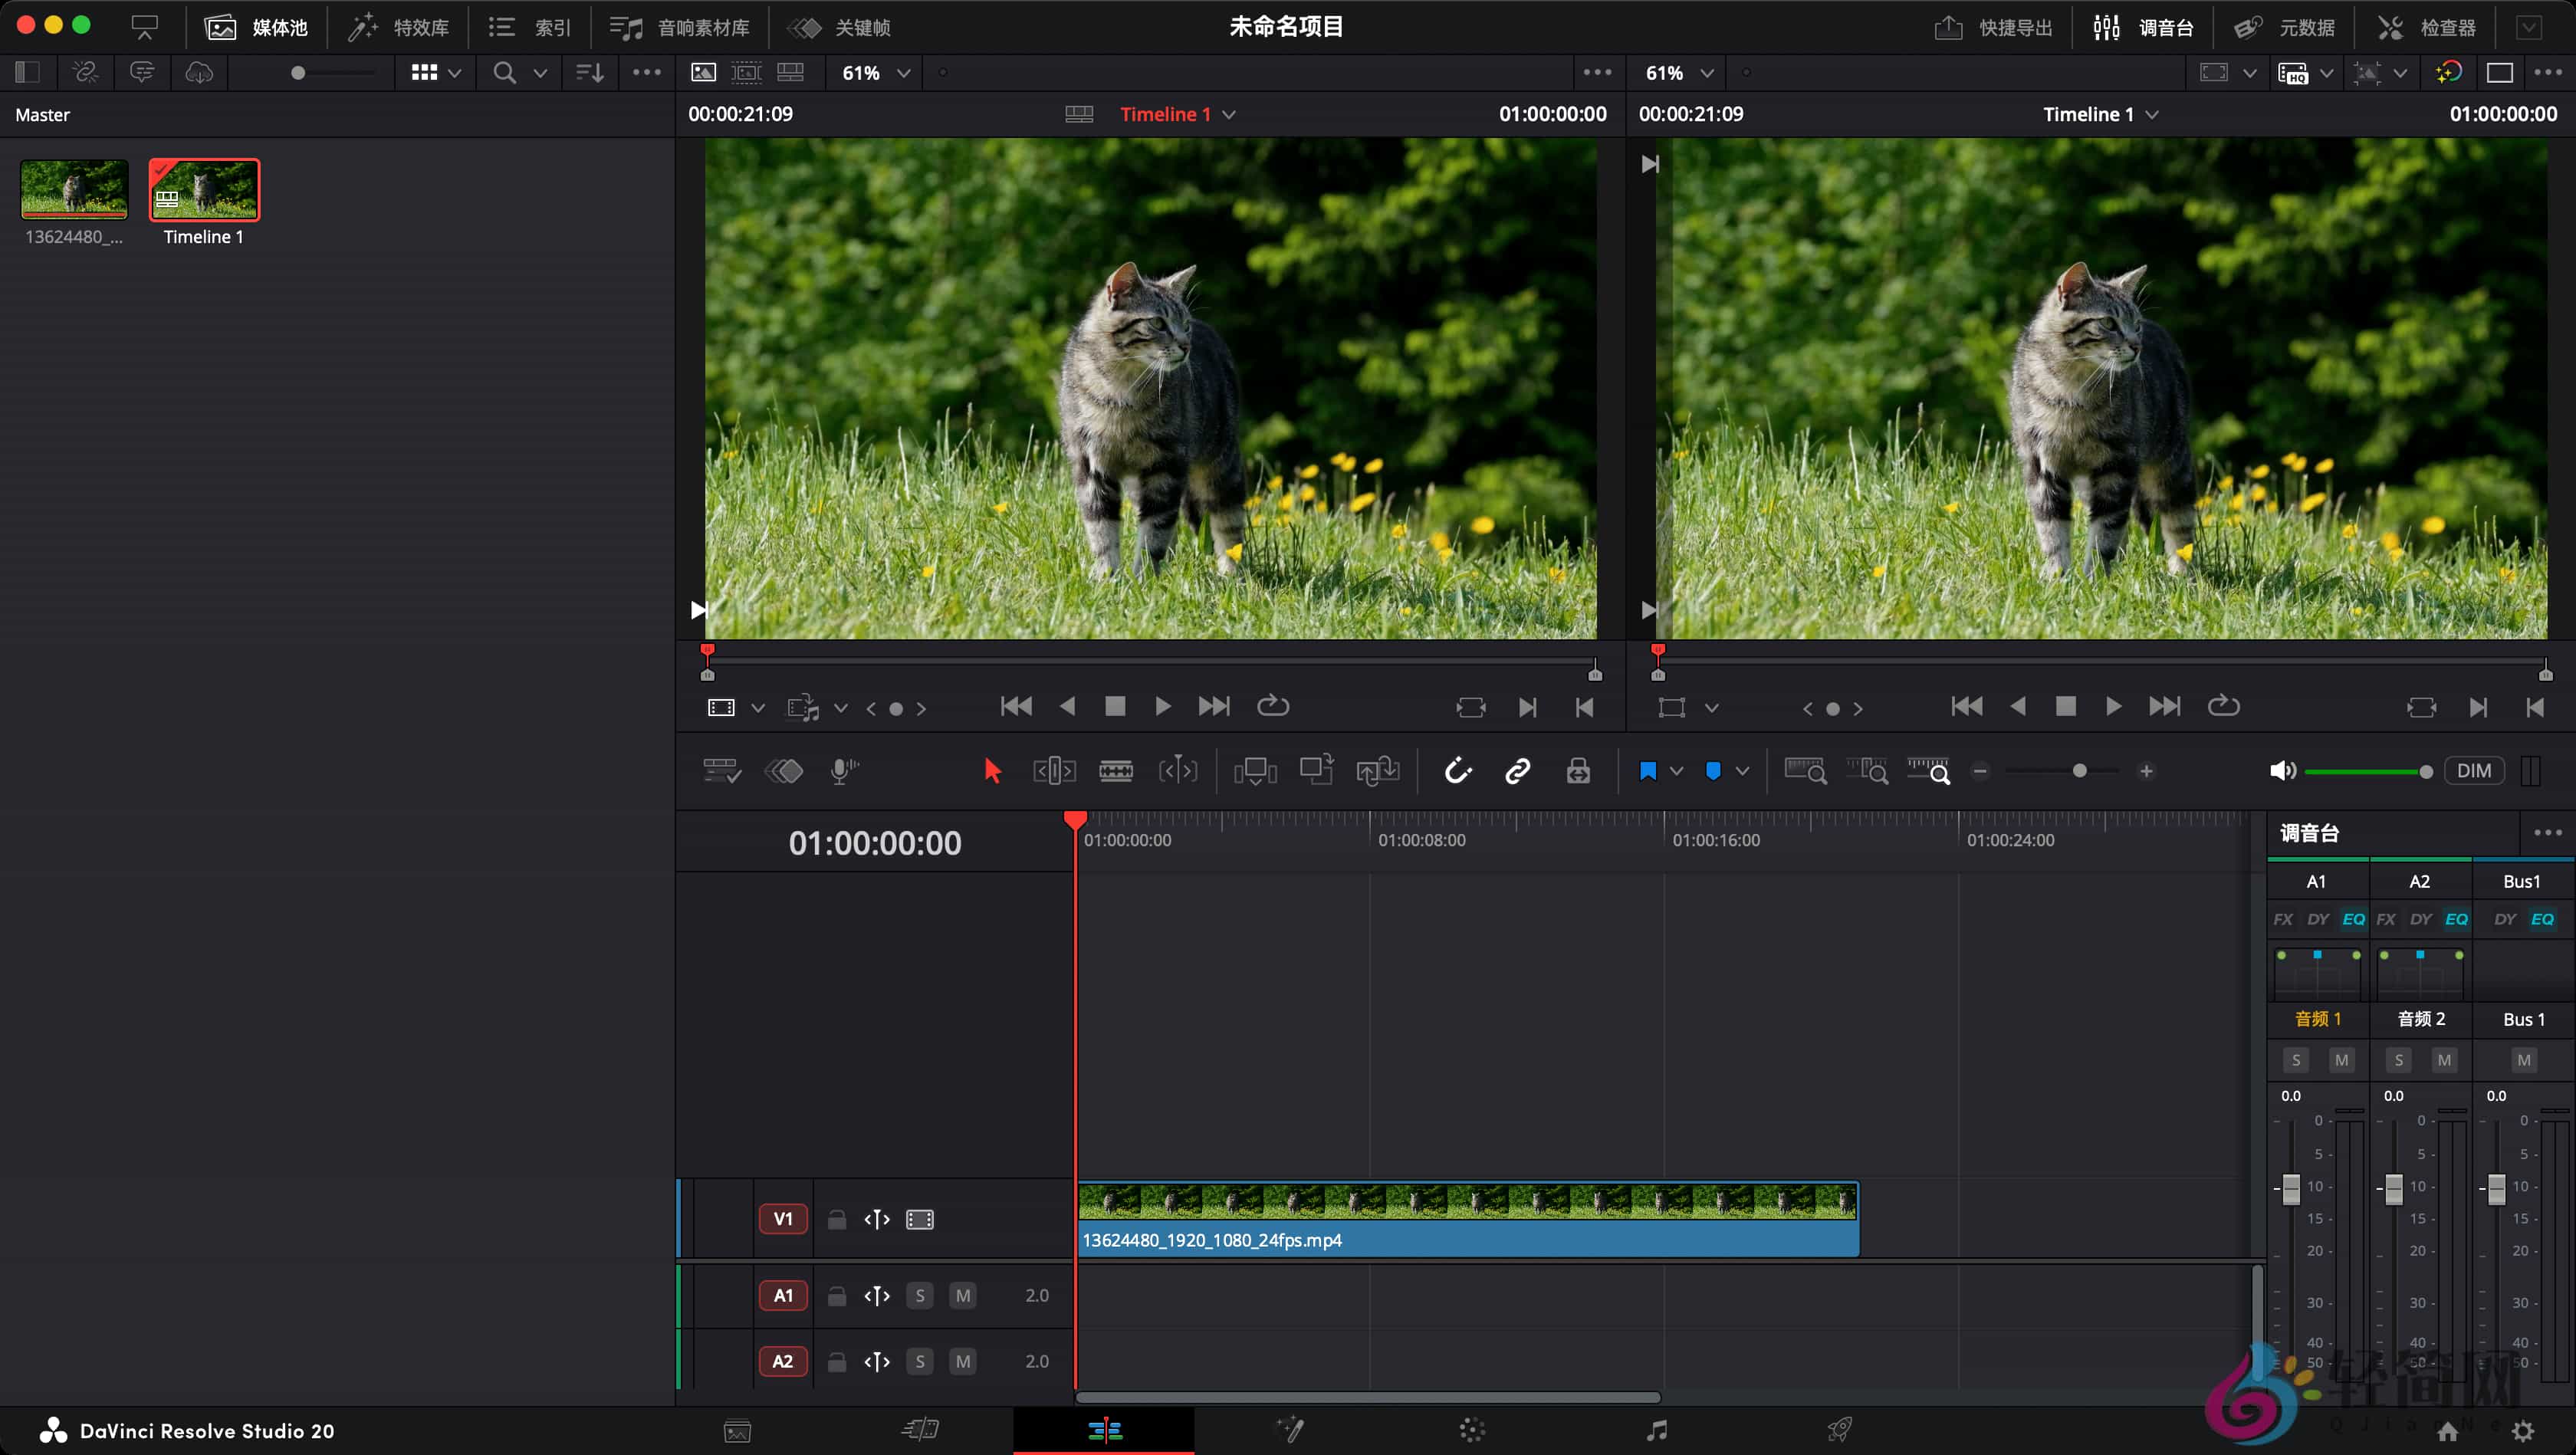
Task: Open the 索引 (Index) panel
Action: (534, 27)
